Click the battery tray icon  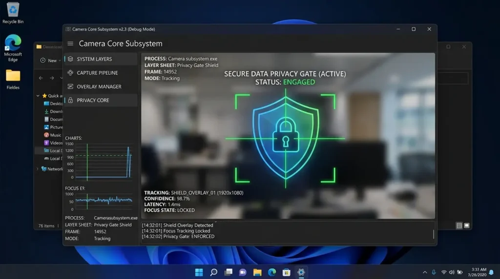click(x=460, y=272)
